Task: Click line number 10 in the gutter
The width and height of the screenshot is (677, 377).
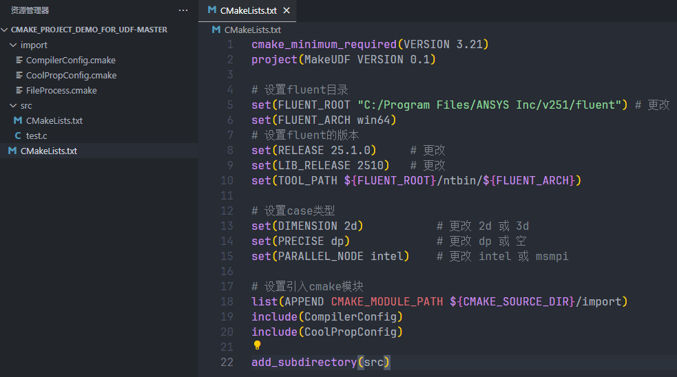Action: pyautogui.click(x=227, y=180)
